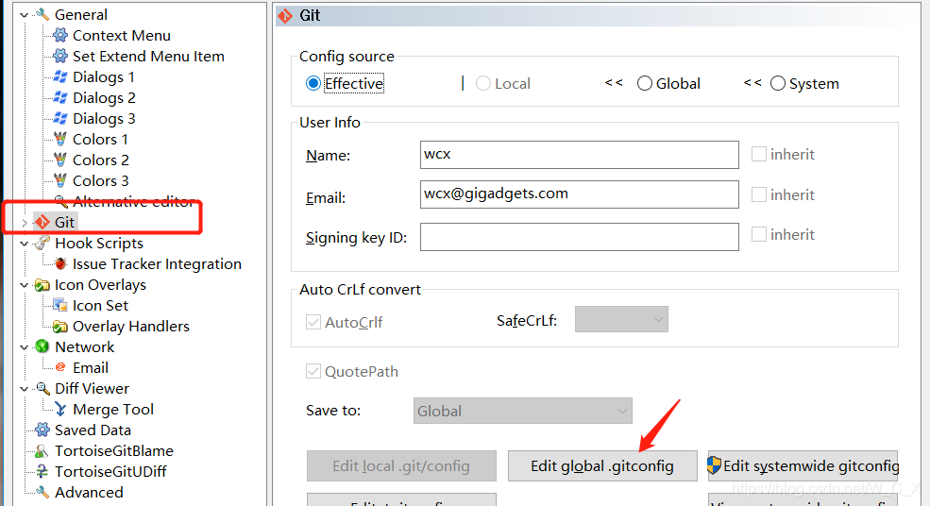Image resolution: width=930 pixels, height=506 pixels.
Task: Click the TortoiseGitBlame icon
Action: (42, 451)
